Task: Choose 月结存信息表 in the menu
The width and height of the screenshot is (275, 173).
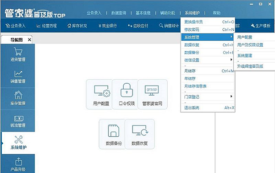Action: pos(208,86)
